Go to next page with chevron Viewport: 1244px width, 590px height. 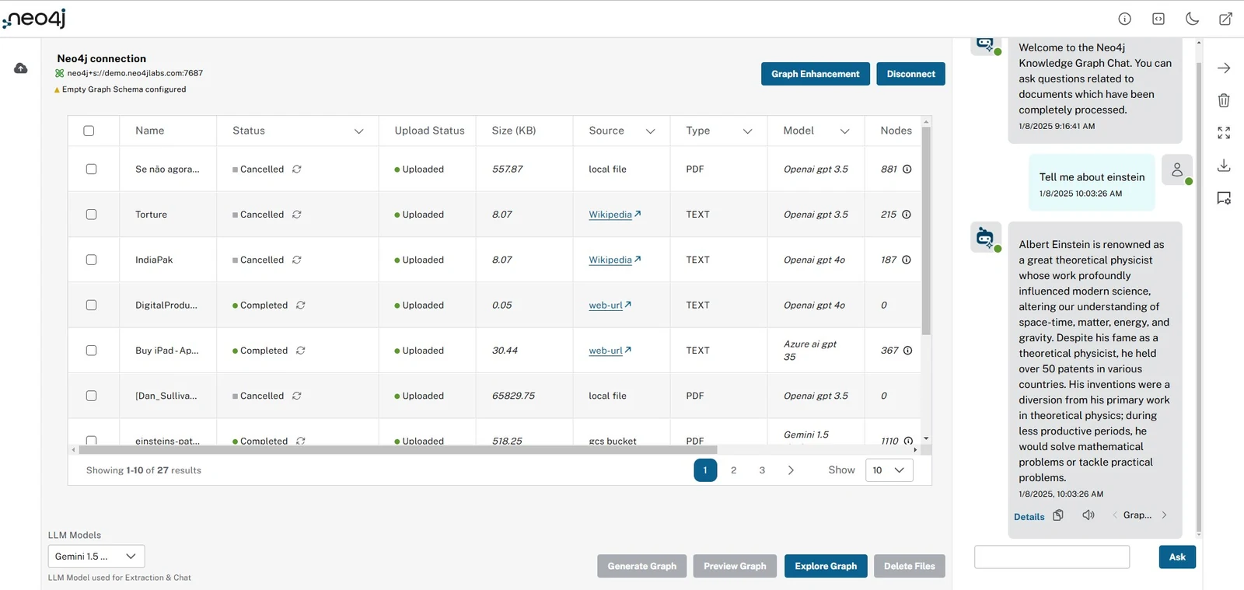(791, 470)
